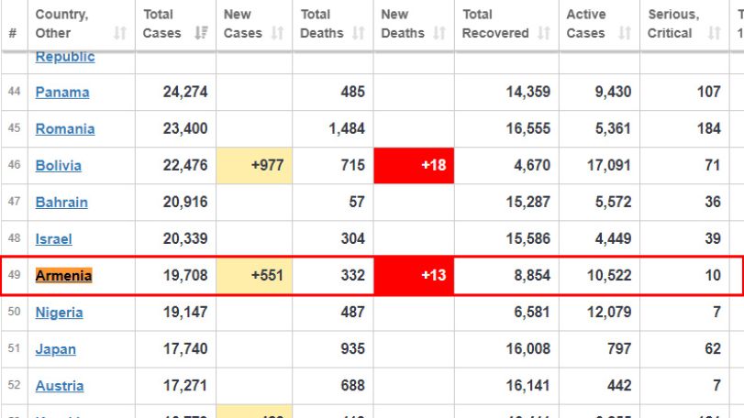Open the highlighted Armenia link
Screen dimensions: 744x418
63,275
